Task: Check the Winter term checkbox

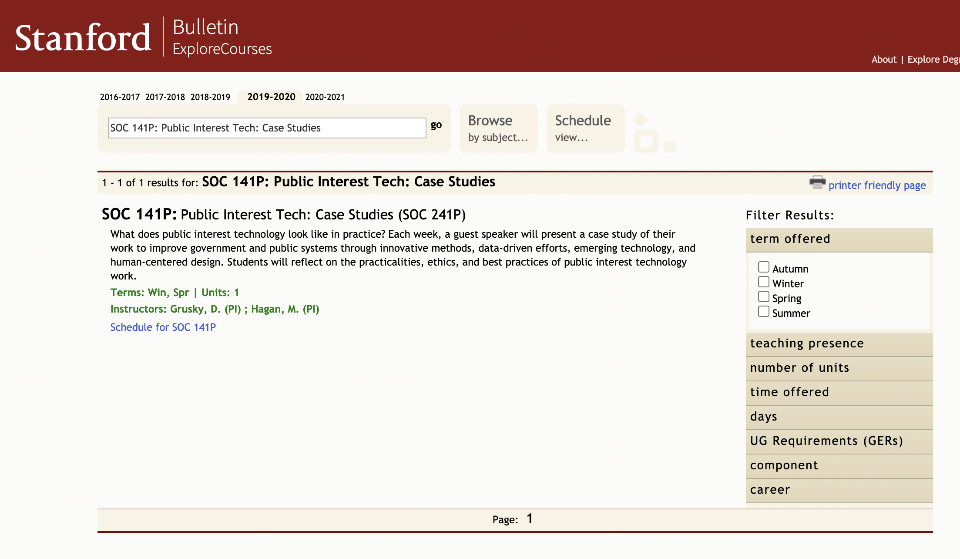Action: (763, 282)
